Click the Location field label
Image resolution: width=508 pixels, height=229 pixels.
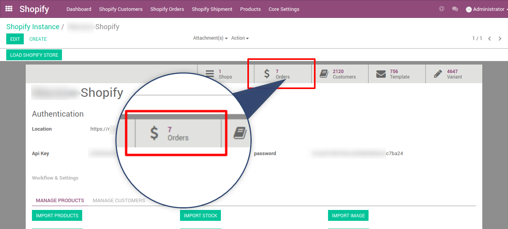(x=42, y=129)
